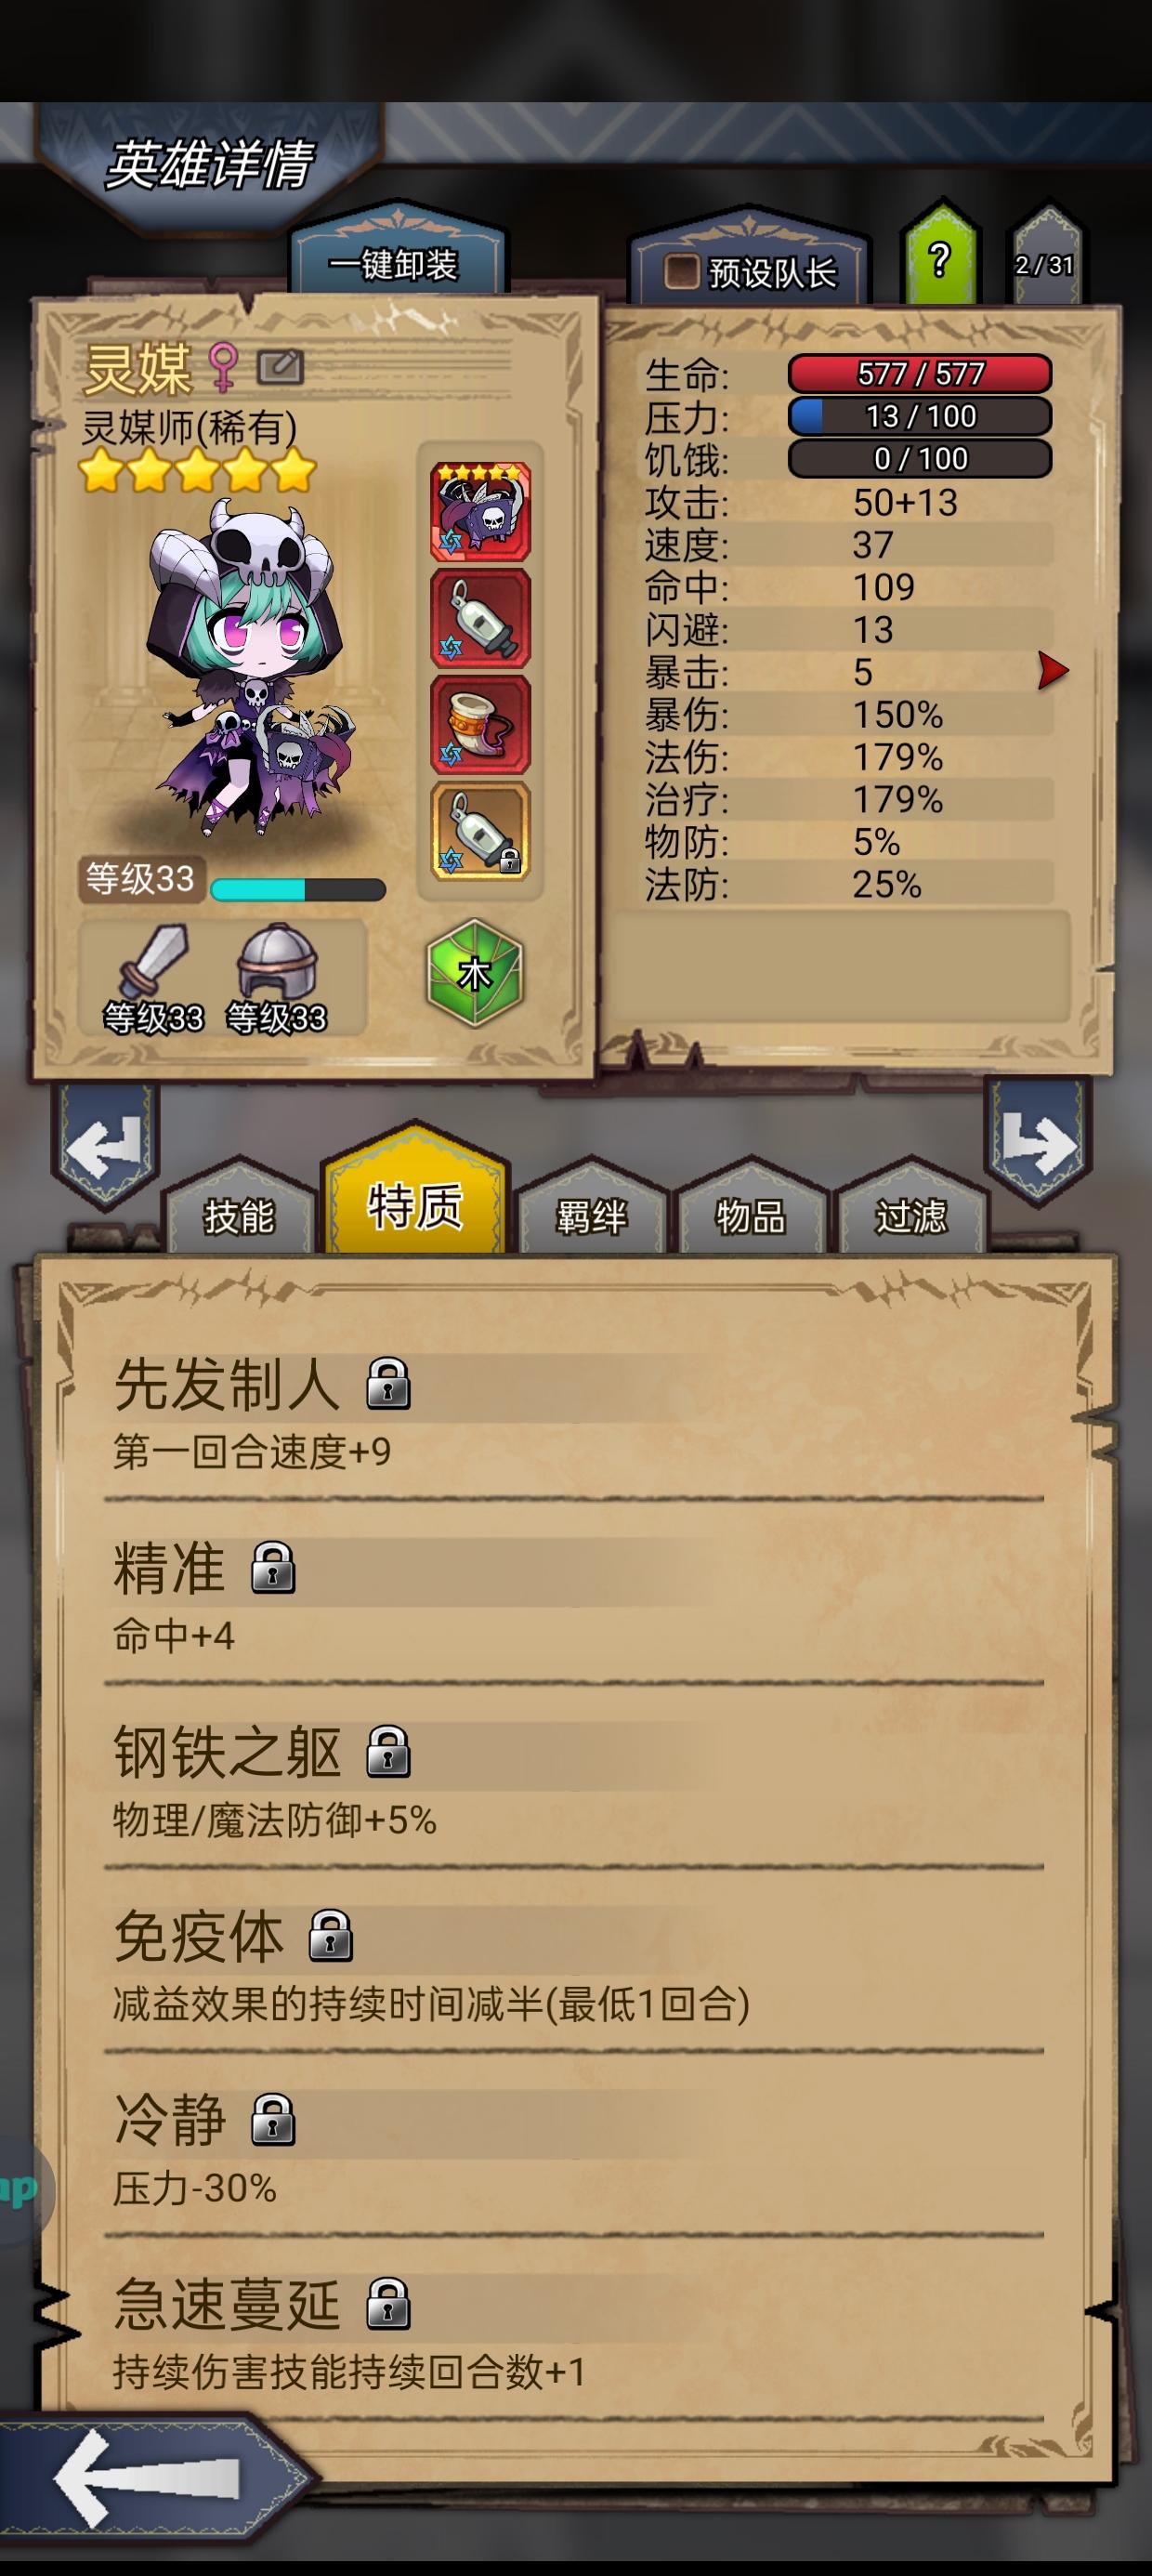Screen dimensions: 1152x2576
Task: Open the horn accessory equipment slot
Action: point(480,725)
